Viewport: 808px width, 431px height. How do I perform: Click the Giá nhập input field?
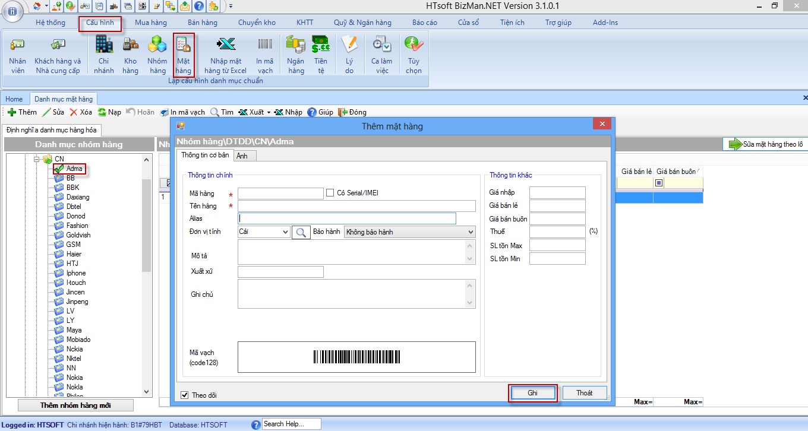pos(557,193)
